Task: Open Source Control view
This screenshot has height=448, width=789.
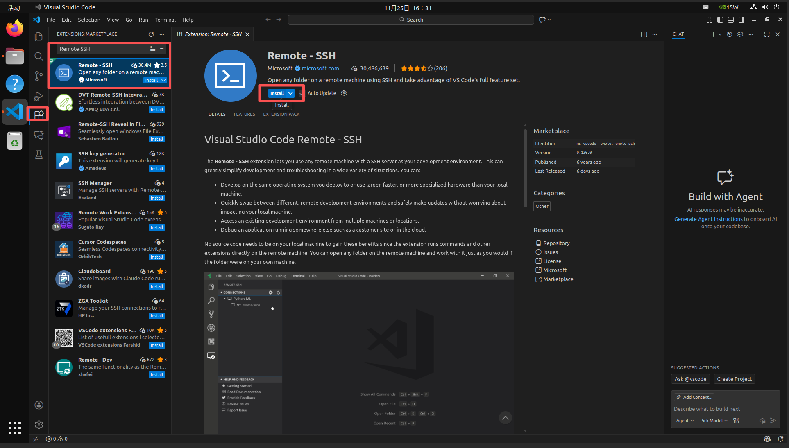Action: click(39, 76)
